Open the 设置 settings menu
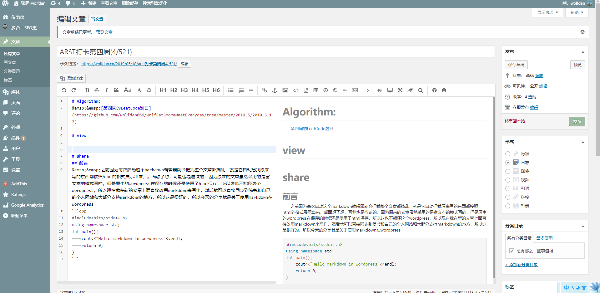600x293 pixels. click(x=25, y=170)
